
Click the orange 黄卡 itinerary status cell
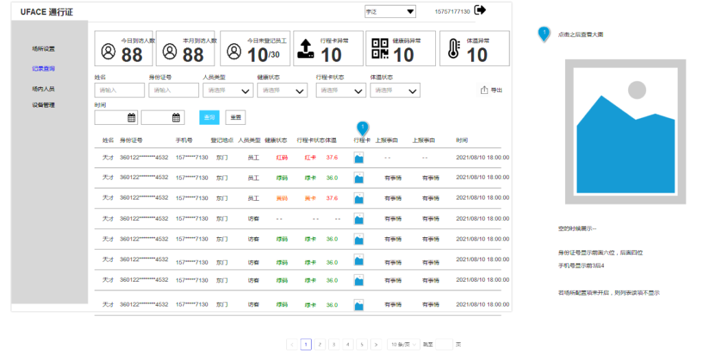pos(310,198)
